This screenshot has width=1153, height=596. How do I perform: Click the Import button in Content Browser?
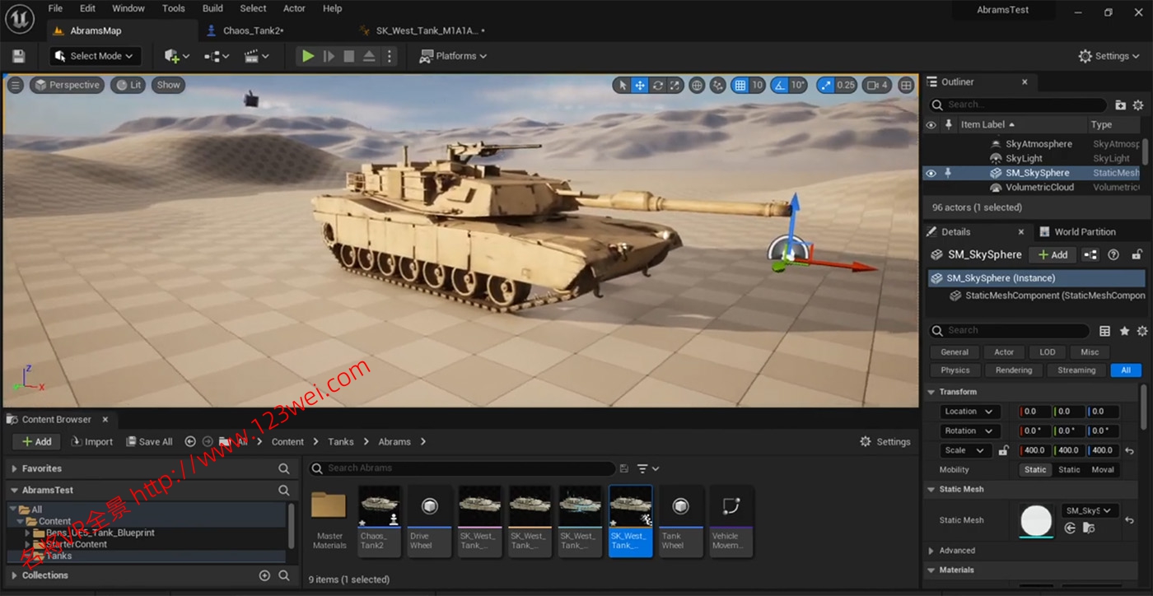[92, 442]
